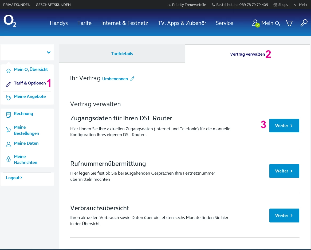Screen dimensions: 311x250
Task: Log out via the Logout link
Action: 14,178
